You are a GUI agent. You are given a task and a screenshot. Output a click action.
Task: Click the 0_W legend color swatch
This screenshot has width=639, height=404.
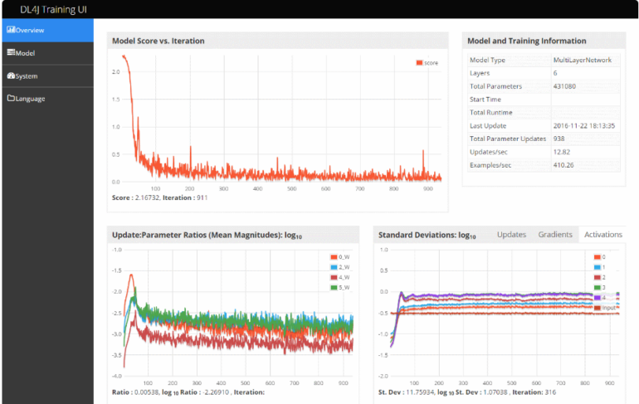[x=332, y=257]
